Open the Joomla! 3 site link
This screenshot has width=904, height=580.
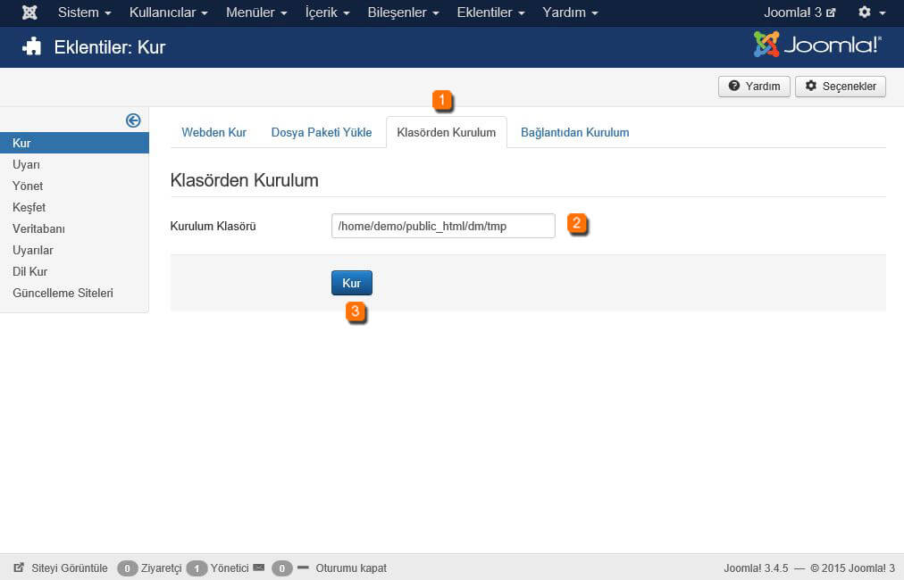799,12
